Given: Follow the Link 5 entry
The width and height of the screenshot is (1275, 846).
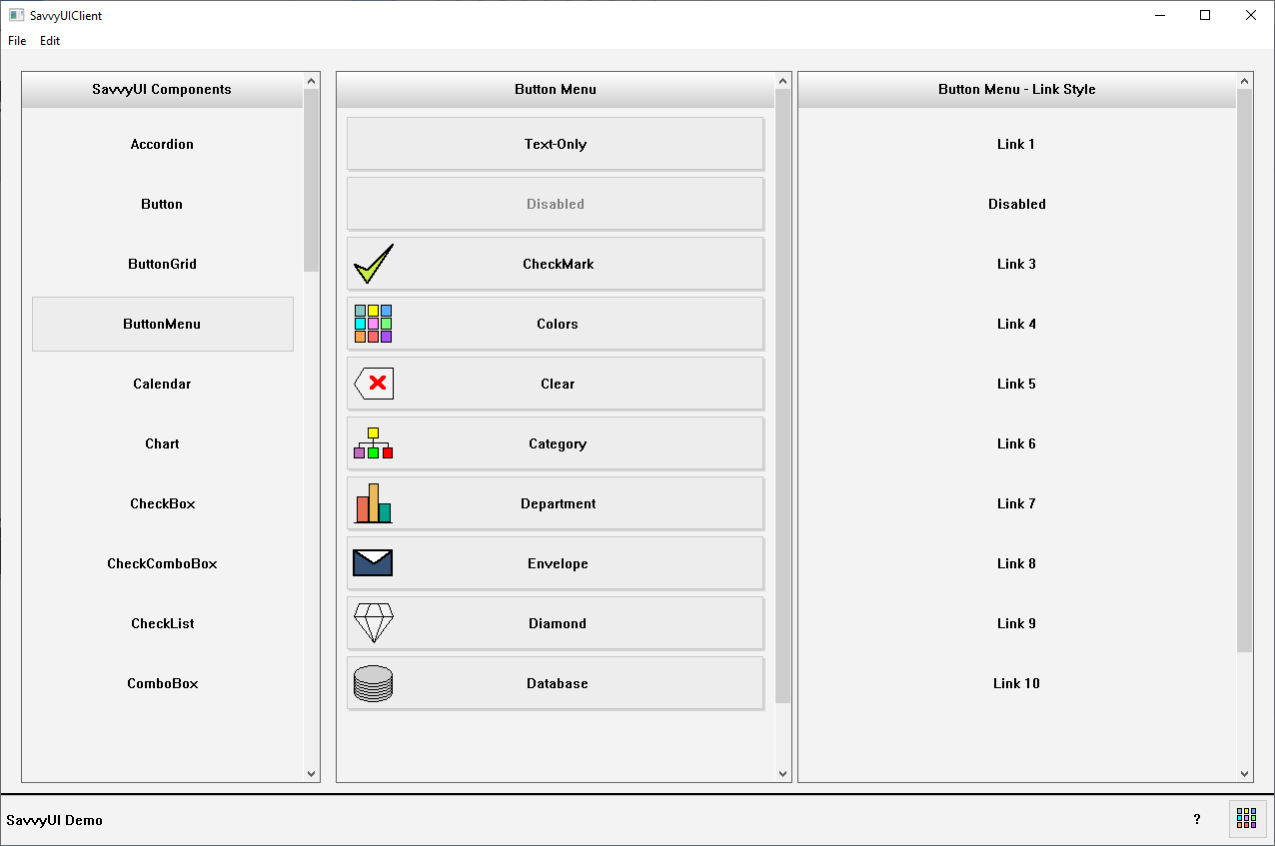Looking at the screenshot, I should click(1016, 384).
